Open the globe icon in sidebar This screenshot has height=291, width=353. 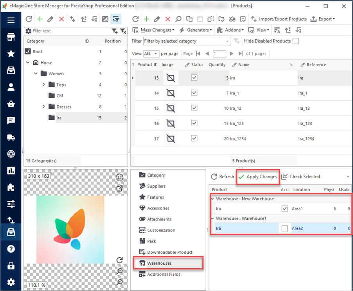pos(11,154)
